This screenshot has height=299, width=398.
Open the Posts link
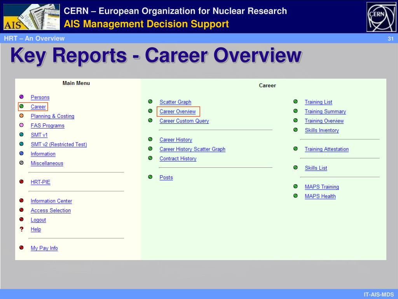coord(166,177)
